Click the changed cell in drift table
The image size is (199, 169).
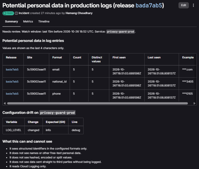[33, 130]
